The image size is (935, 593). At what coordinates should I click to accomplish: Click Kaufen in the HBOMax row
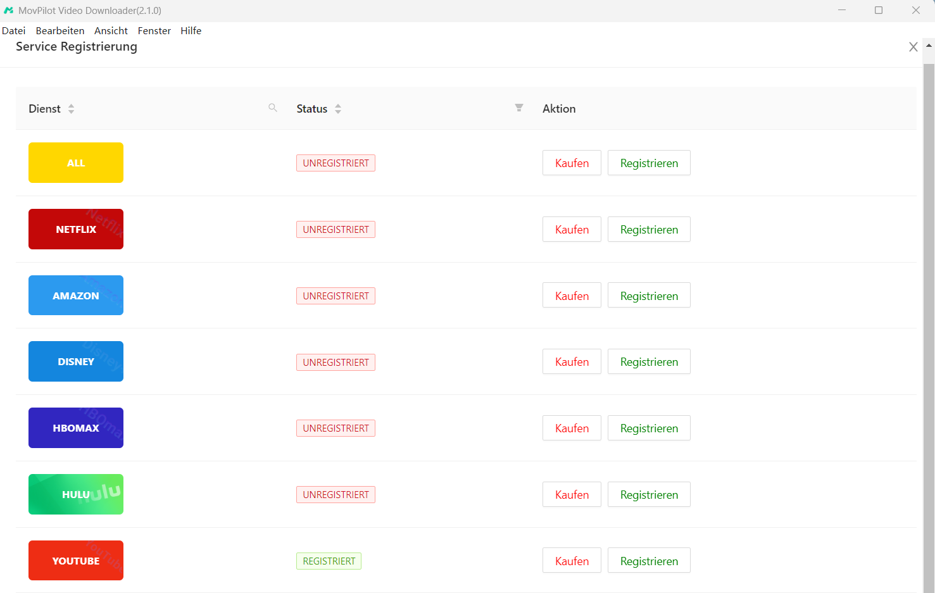click(572, 428)
